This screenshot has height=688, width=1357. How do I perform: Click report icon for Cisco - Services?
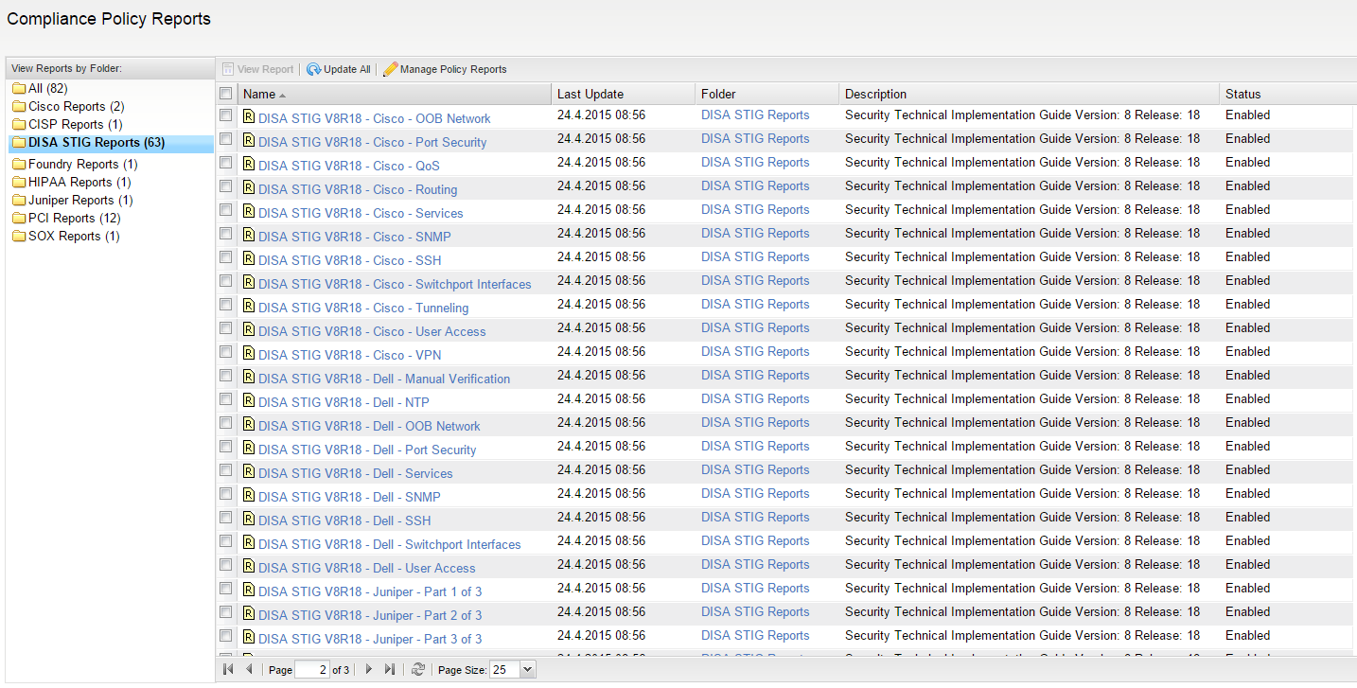249,211
